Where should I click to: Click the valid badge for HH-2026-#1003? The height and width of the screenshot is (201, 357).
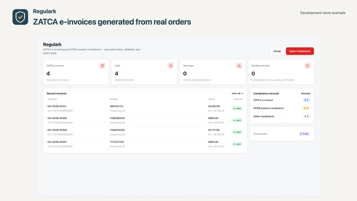click(237, 120)
